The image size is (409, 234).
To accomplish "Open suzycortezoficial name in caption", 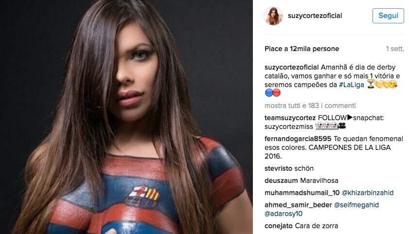I will (292, 67).
